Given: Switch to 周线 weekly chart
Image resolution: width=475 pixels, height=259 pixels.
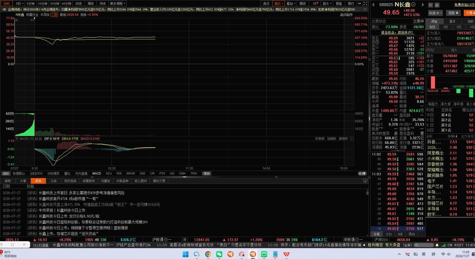Looking at the screenshot, I should tap(91, 3).
